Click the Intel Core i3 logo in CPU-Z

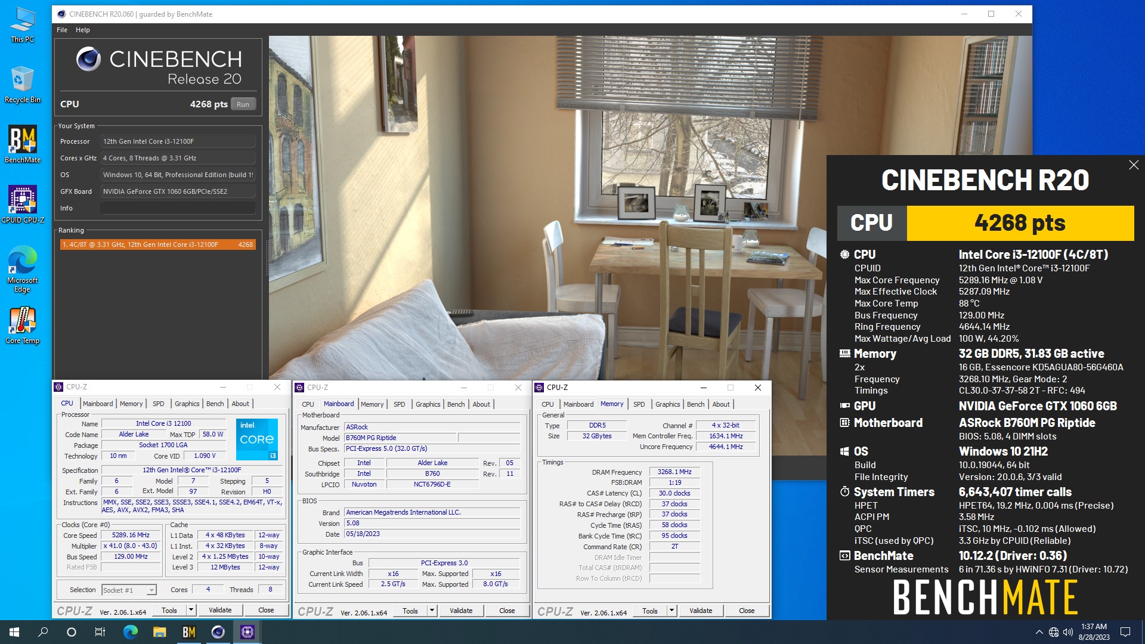257,439
